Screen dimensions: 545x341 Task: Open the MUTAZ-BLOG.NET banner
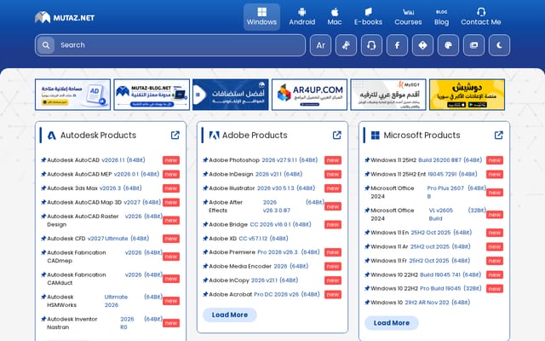click(152, 95)
